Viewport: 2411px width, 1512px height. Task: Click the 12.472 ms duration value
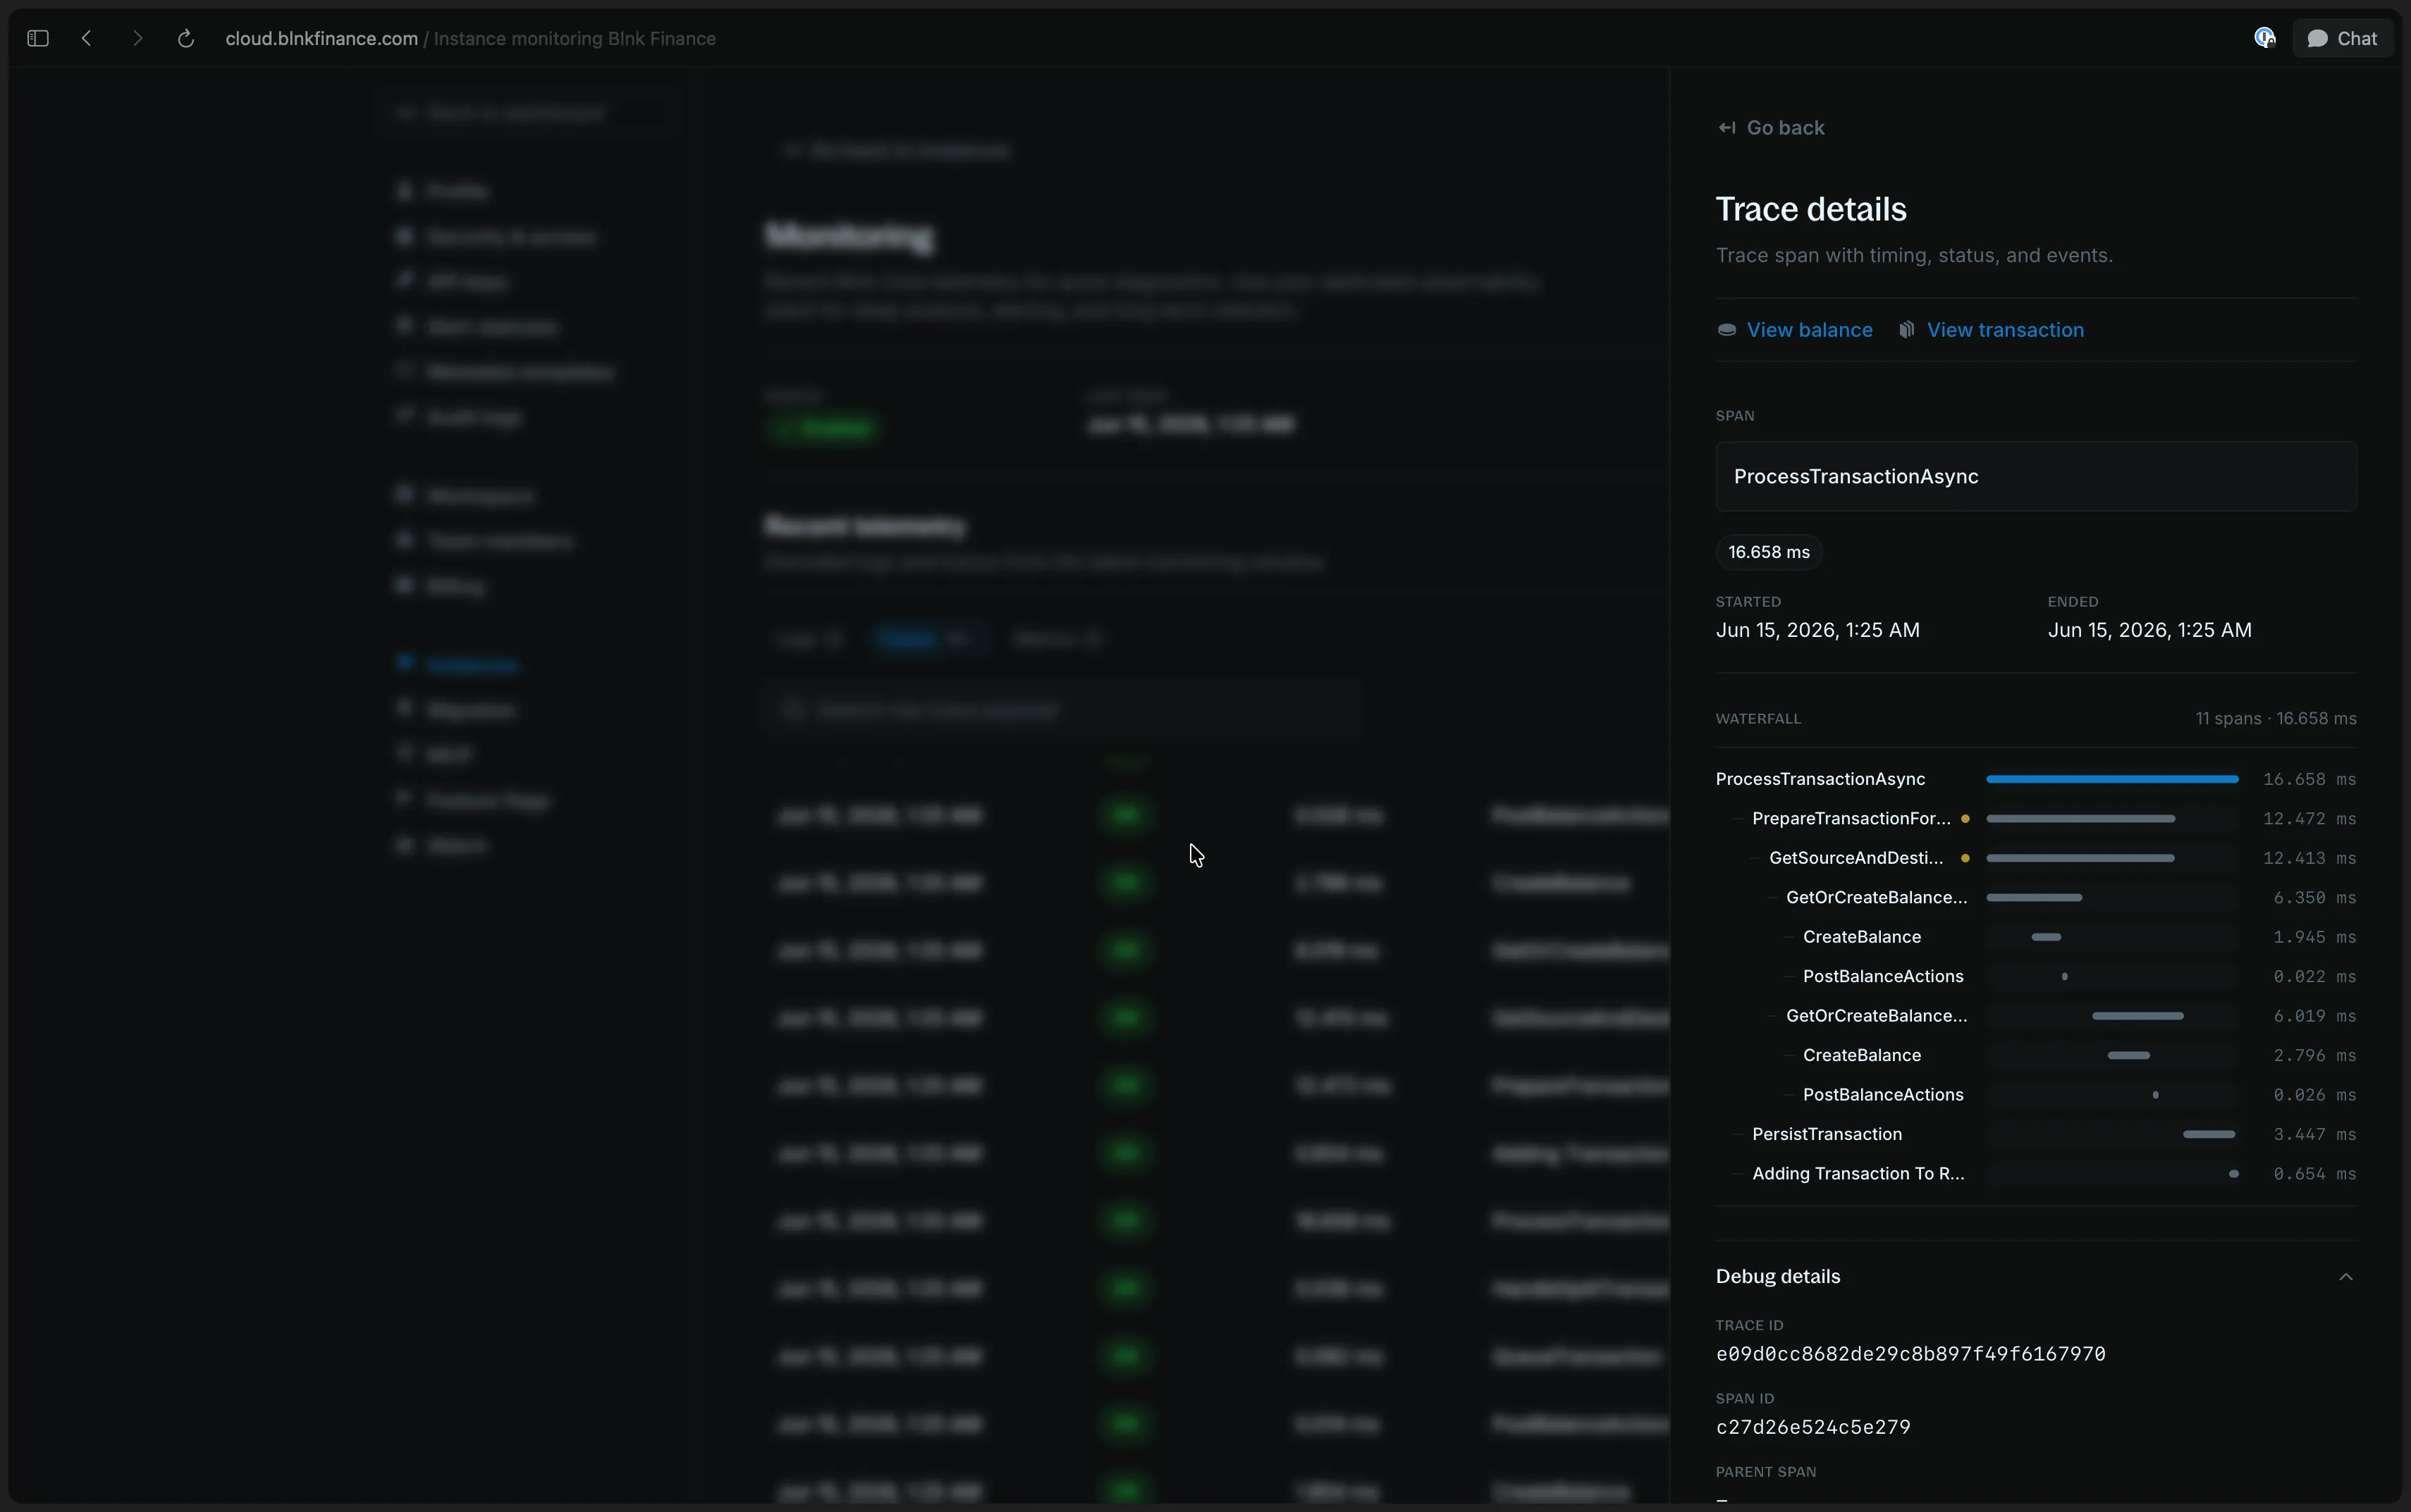[2309, 819]
